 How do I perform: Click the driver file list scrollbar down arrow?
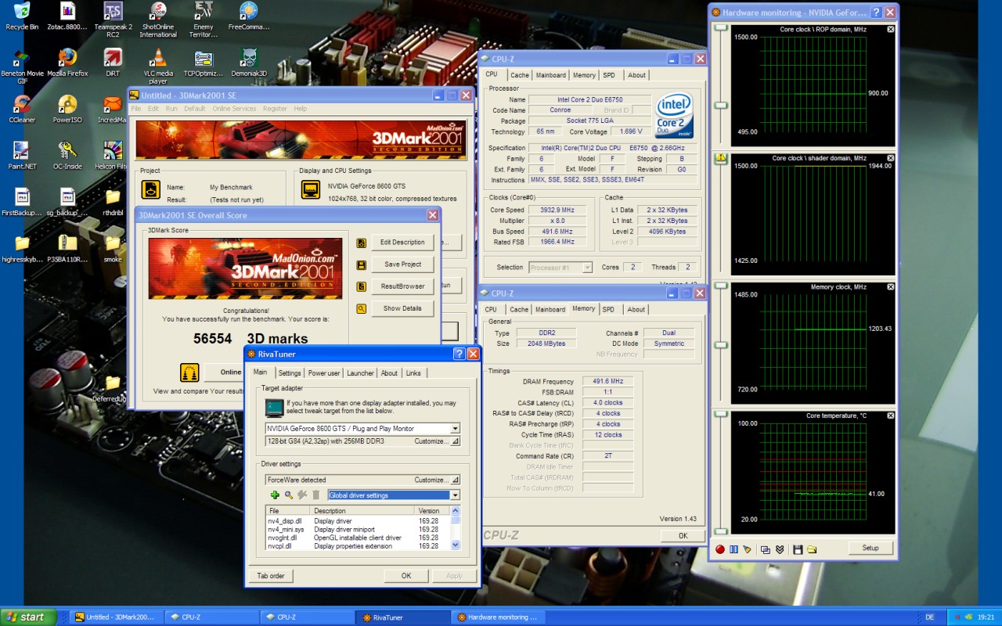456,545
